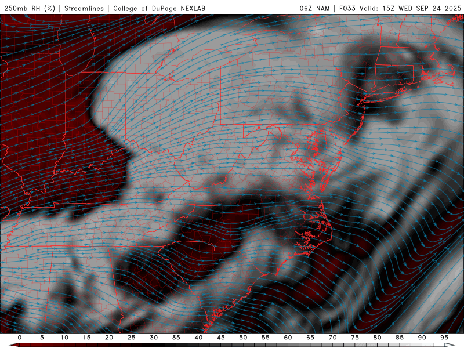Click the "20" label on the color scale
This screenshot has height=348, width=464.
[109, 338]
